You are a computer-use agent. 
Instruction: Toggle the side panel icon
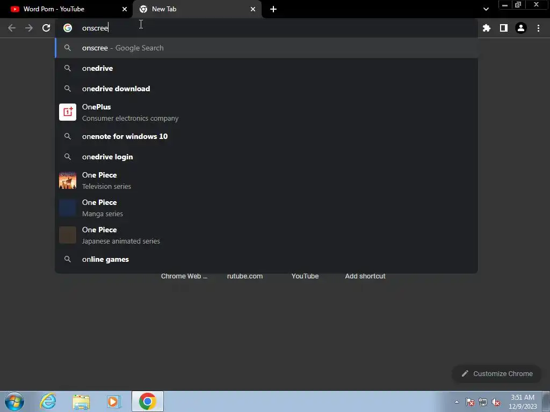[503, 28]
